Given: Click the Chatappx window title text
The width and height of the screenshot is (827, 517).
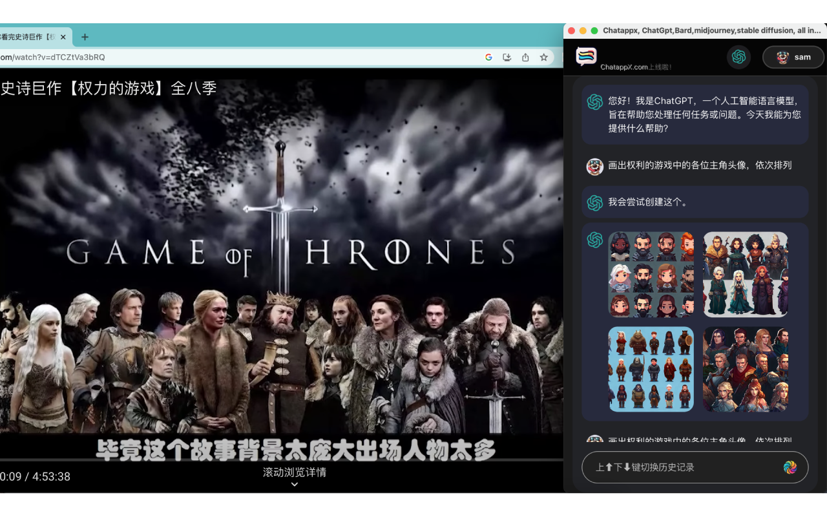Looking at the screenshot, I should pos(712,30).
